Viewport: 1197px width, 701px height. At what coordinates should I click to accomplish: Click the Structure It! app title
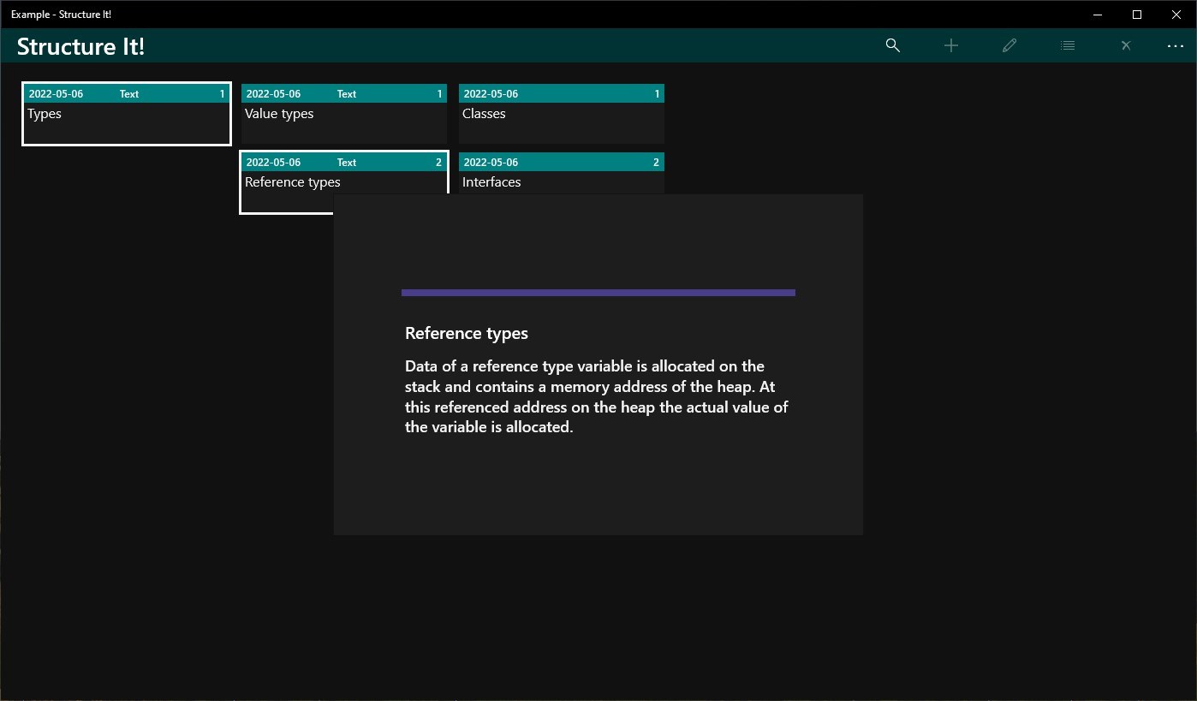point(80,46)
